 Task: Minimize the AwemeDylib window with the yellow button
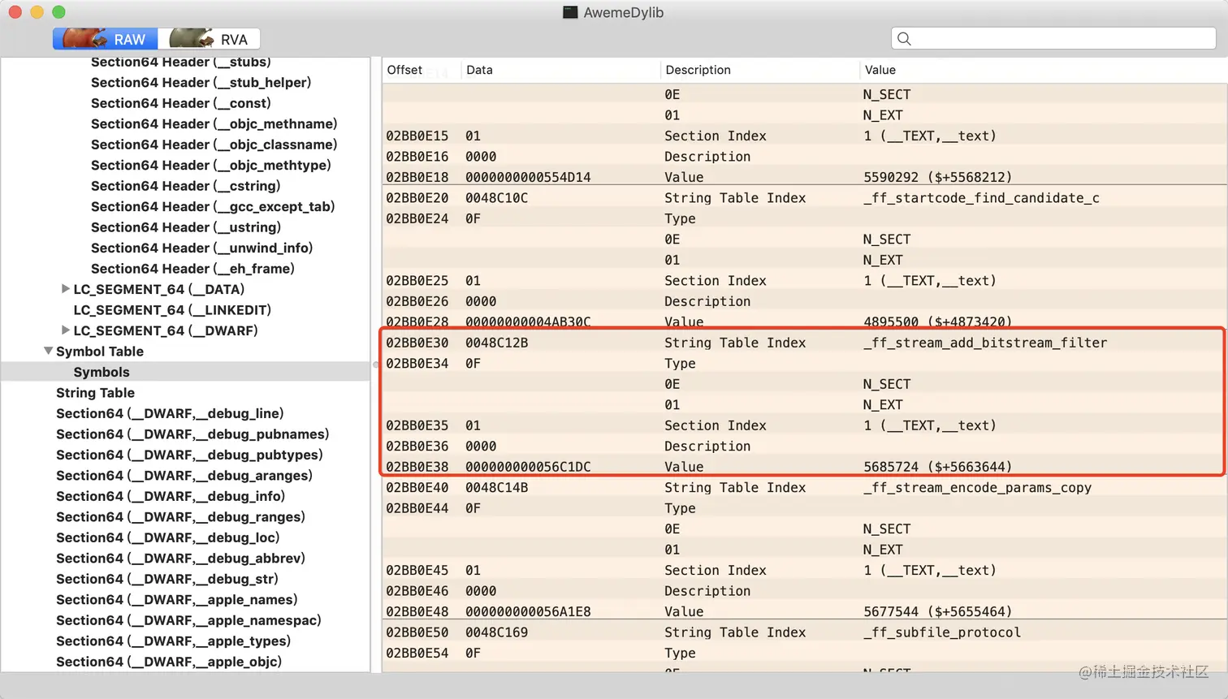[37, 12]
